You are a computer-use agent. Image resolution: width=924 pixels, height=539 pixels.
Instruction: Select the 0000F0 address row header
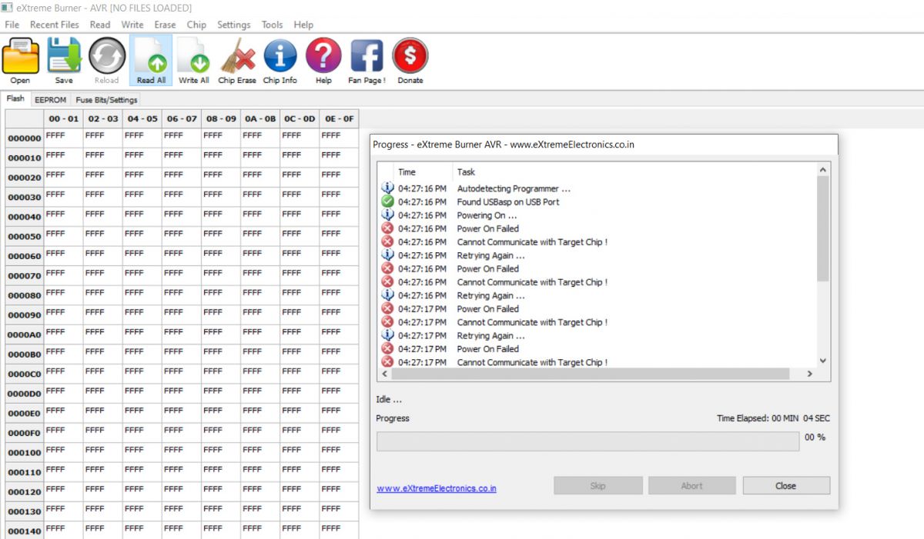point(24,433)
